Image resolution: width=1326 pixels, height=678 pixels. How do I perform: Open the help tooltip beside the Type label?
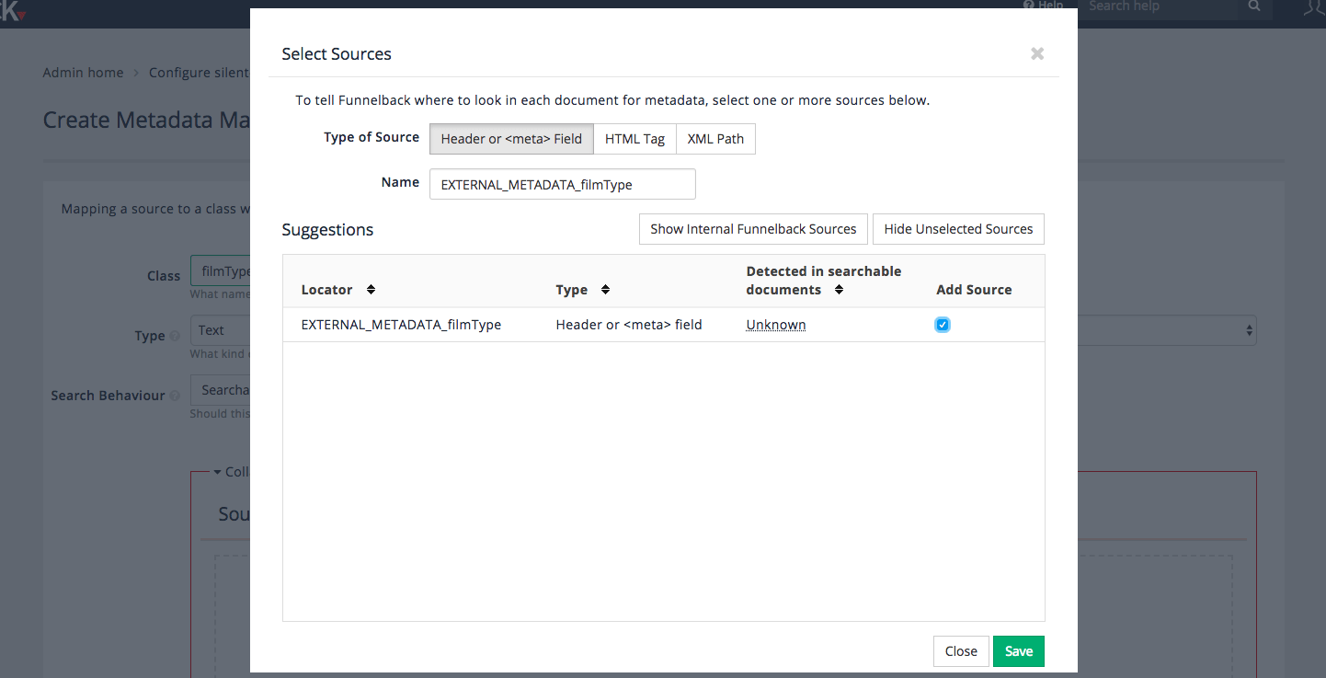pyautogui.click(x=177, y=336)
